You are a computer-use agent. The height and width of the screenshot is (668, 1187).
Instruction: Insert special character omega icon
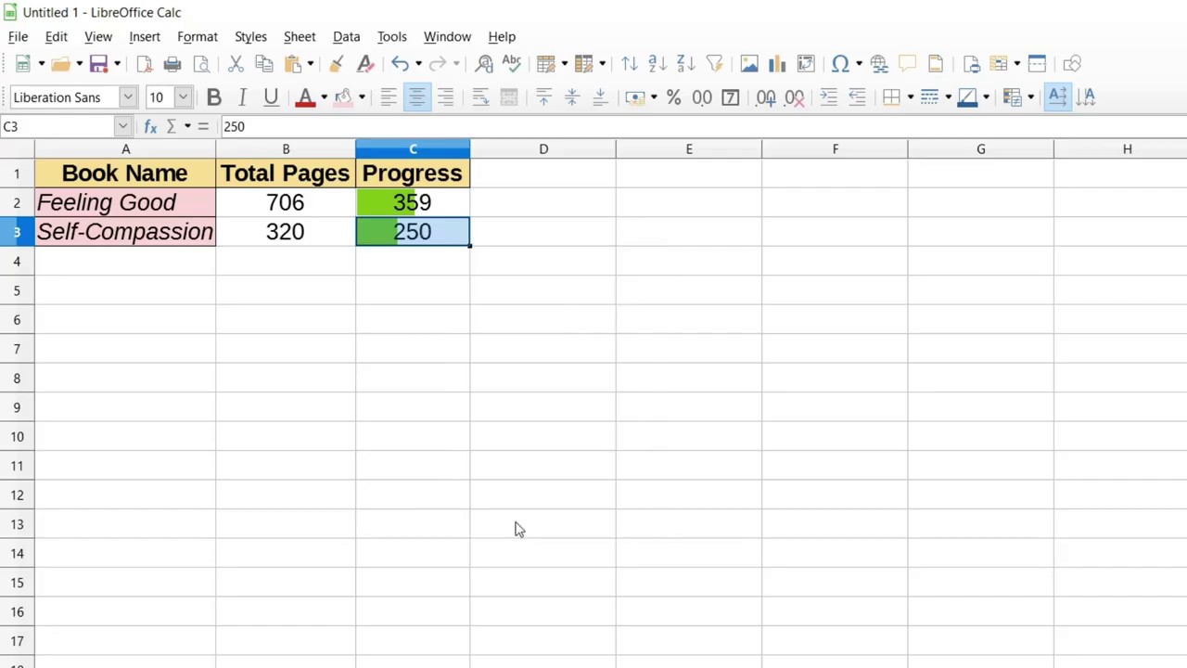(840, 64)
